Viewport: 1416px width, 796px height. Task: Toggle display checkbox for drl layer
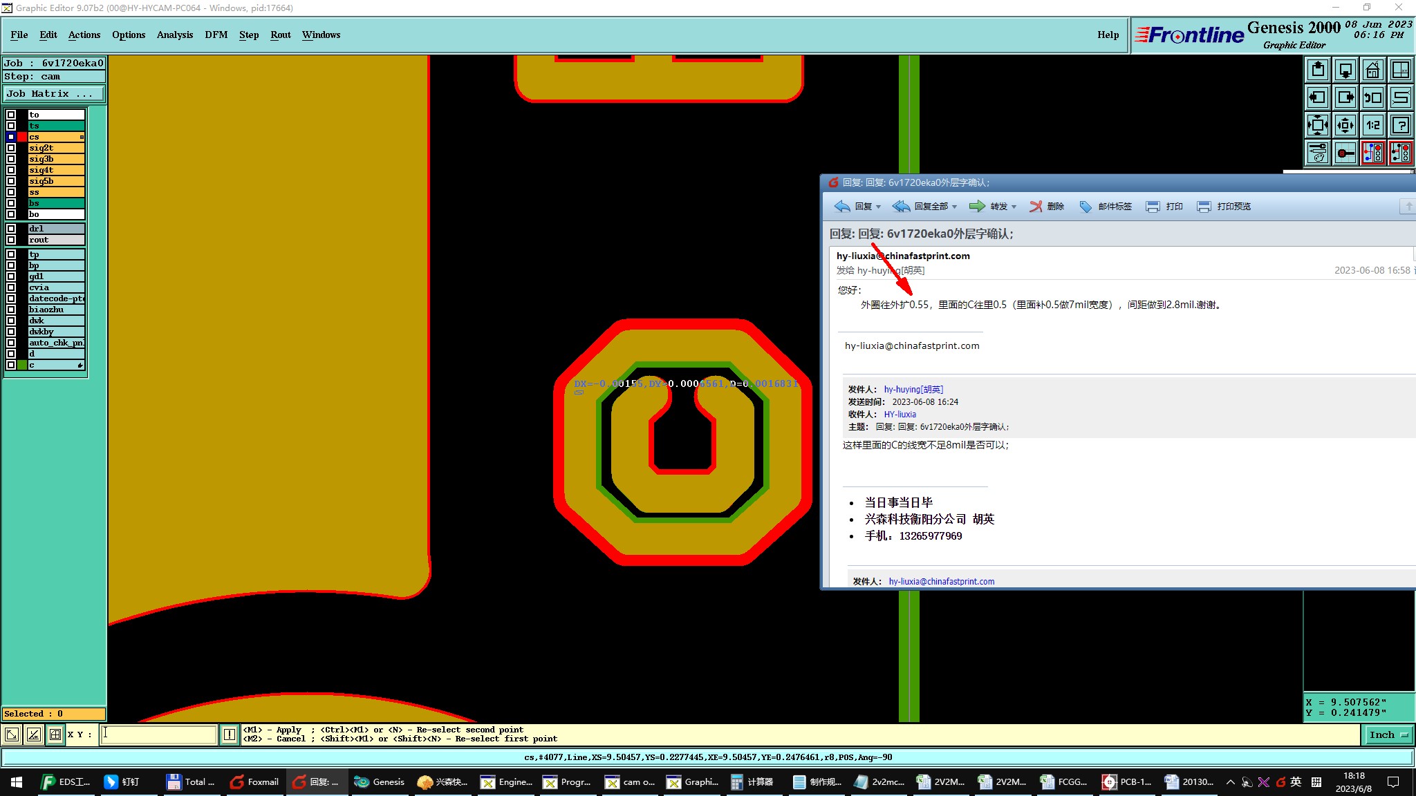11,229
